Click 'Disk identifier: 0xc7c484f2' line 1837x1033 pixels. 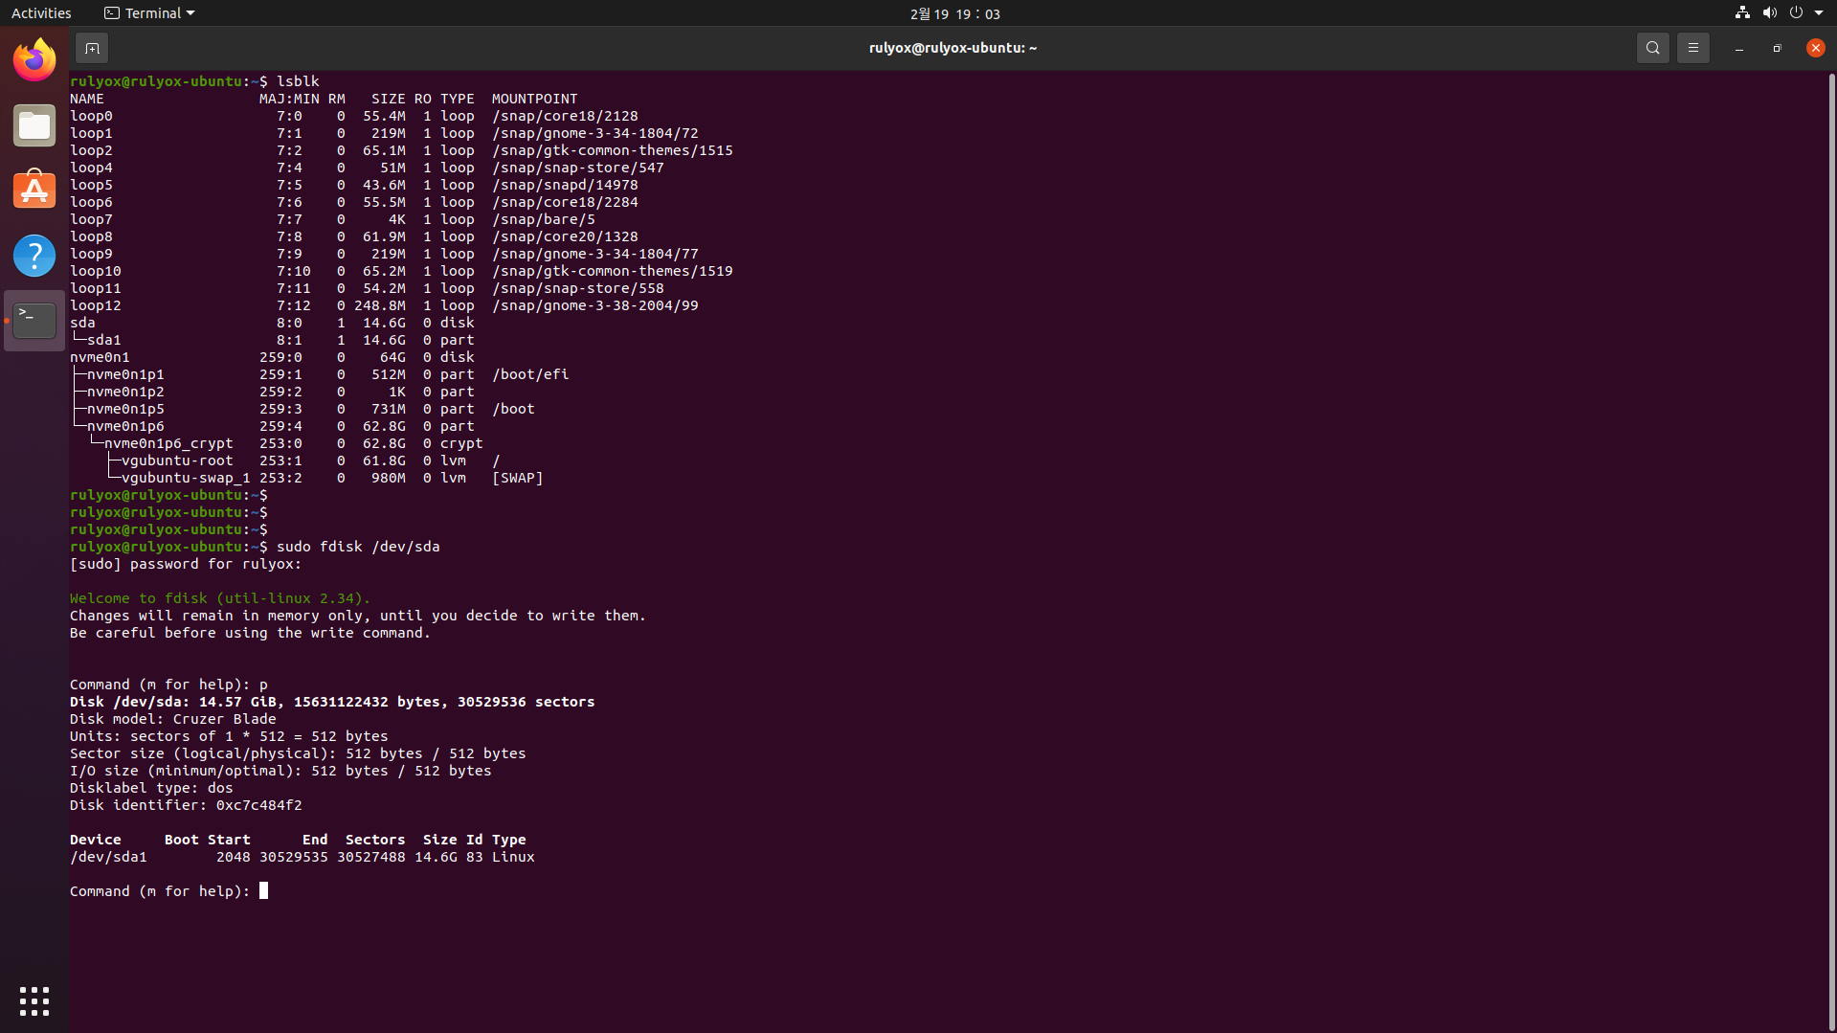coord(186,805)
